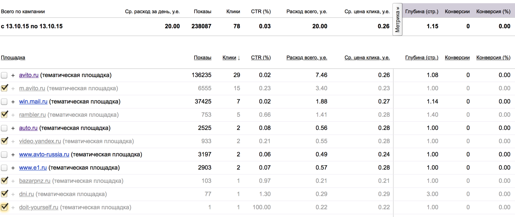Uncheck the doit-yourself.ru checkbox
The height and width of the screenshot is (217, 515).
pyautogui.click(x=4, y=207)
